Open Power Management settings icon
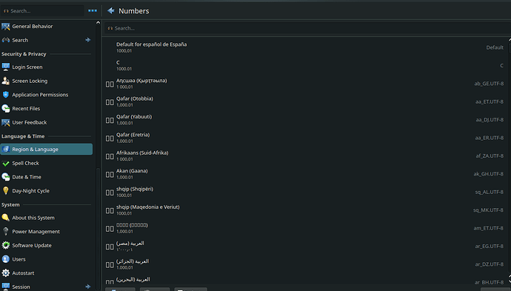This screenshot has height=291, width=511. tap(5, 231)
